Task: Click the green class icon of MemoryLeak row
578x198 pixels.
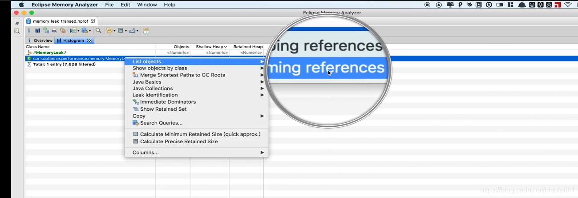Action: tap(29, 58)
